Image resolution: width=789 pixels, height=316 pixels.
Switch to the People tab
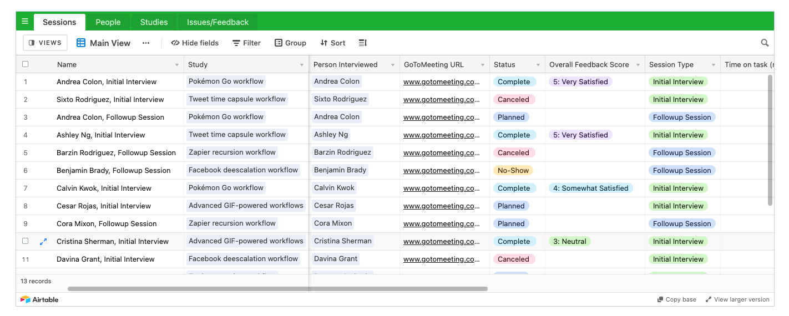(108, 22)
